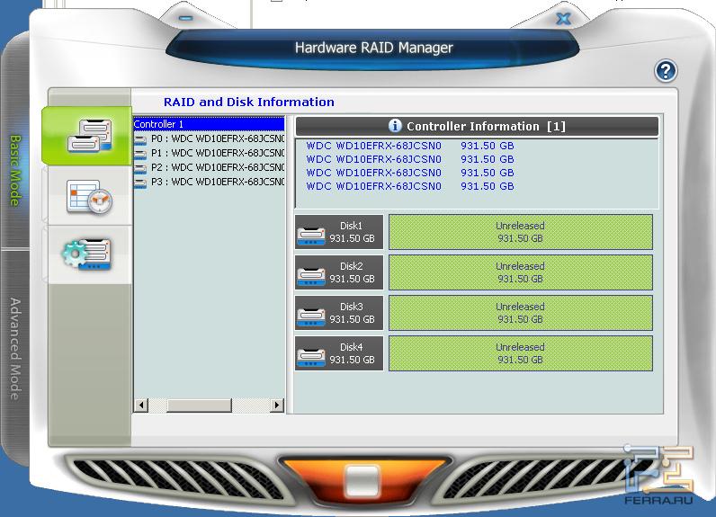Click the third WDC WD10EFRX-68JCSN0 info line
The height and width of the screenshot is (517, 716).
pyautogui.click(x=410, y=173)
